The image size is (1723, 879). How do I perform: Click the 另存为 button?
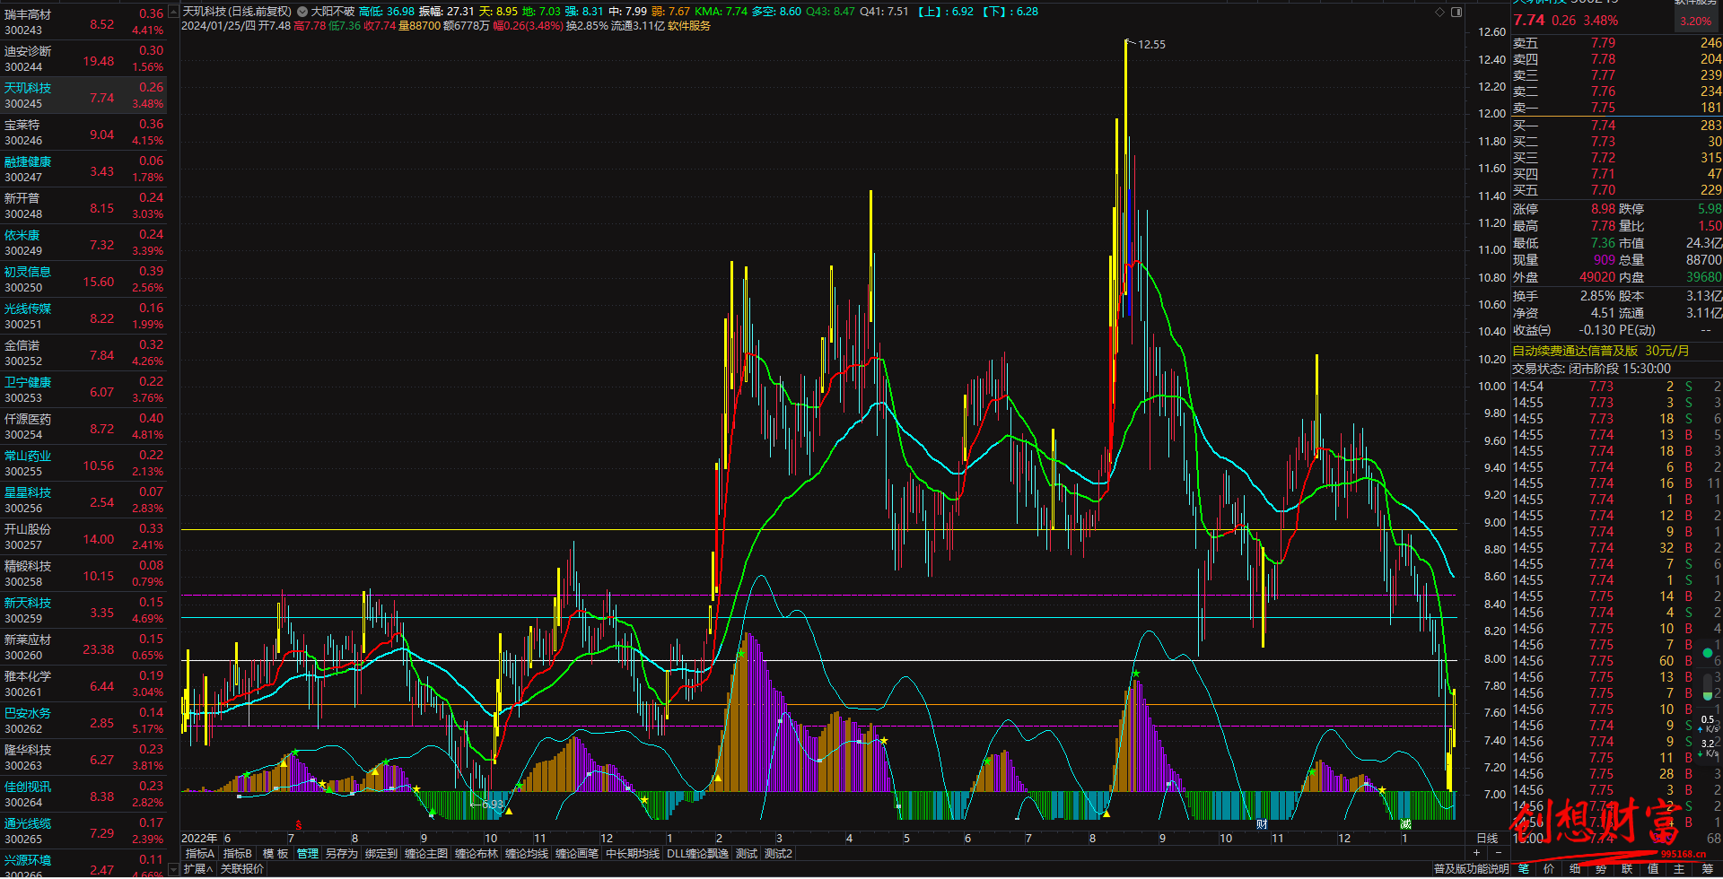[x=341, y=853]
